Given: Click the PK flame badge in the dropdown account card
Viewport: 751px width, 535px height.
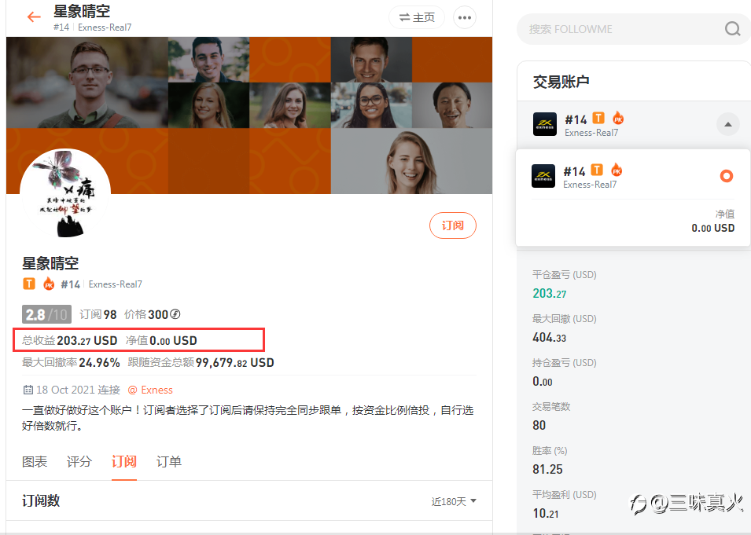Looking at the screenshot, I should click(617, 170).
